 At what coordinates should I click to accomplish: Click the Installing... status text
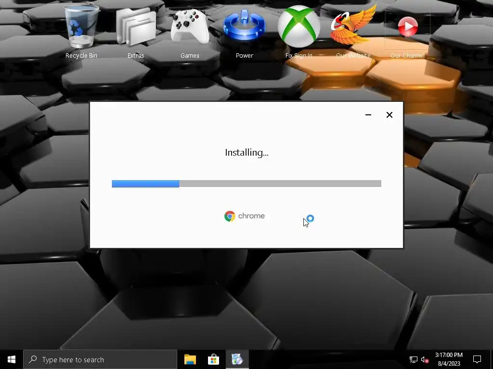(x=246, y=152)
